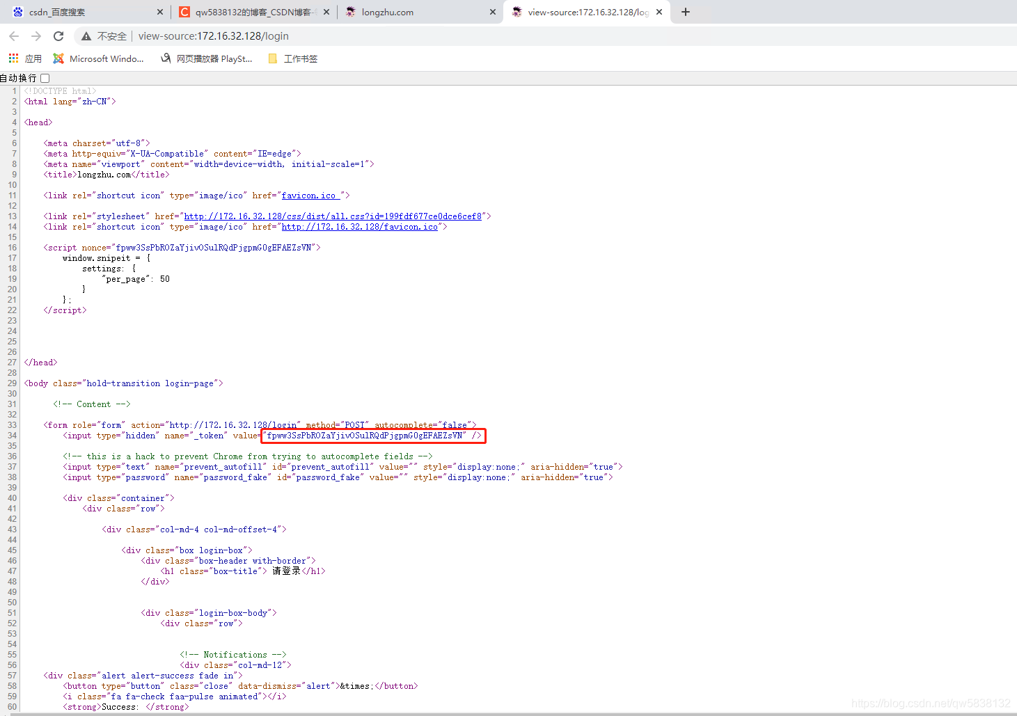Select the view-source:172.16.32.128/login tab

[x=588, y=12]
